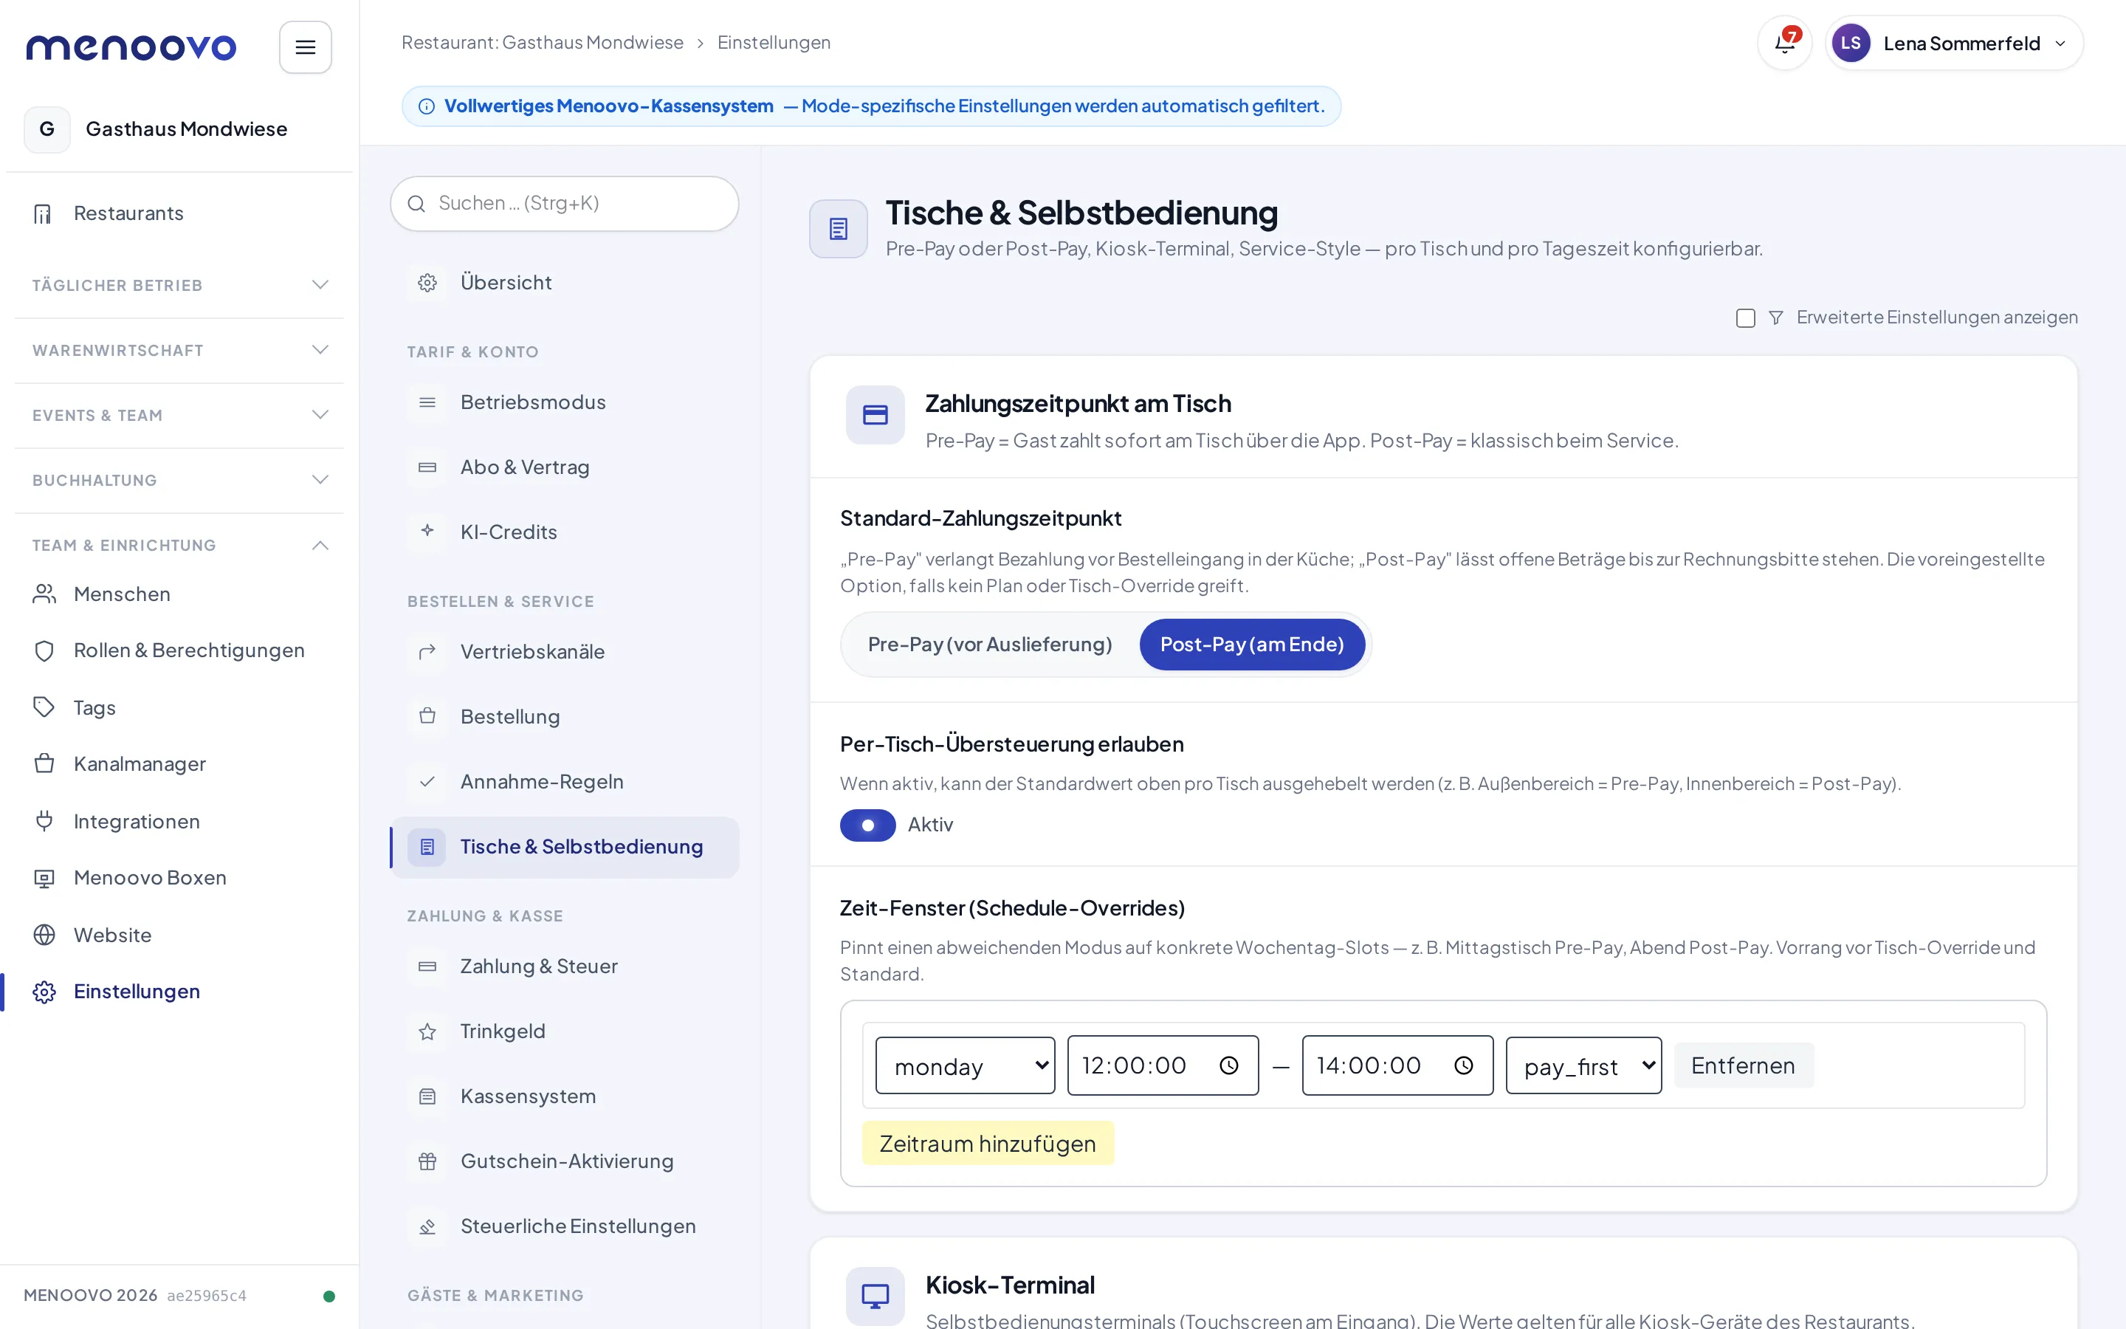Click the Restaurants sidebar icon

click(x=43, y=213)
